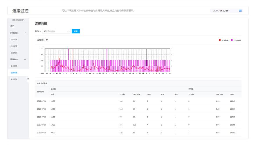Select 连接报表 in the sidebar
The width and height of the screenshot is (256, 145).
[14, 73]
